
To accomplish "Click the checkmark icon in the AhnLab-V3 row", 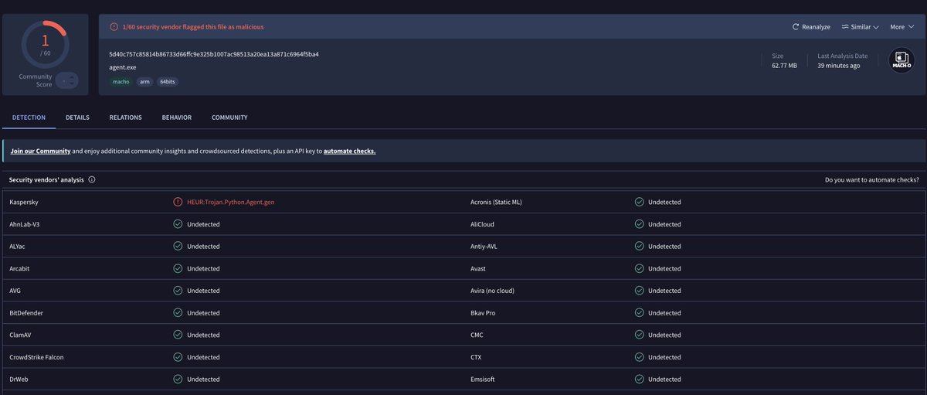I will point(178,224).
